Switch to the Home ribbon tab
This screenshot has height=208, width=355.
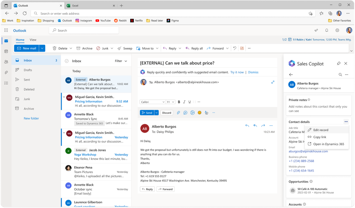pyautogui.click(x=20, y=40)
